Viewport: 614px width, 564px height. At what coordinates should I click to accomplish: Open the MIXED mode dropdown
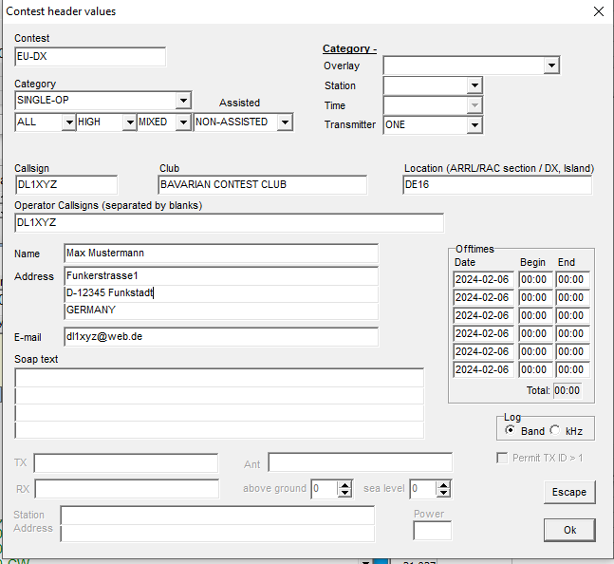tap(183, 122)
